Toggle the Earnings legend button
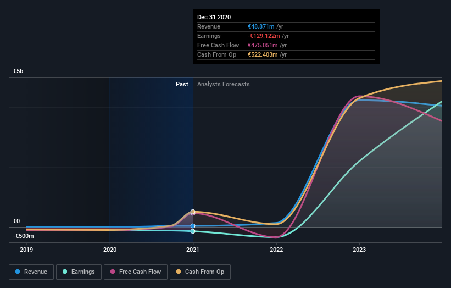The height and width of the screenshot is (288, 451). click(79, 272)
